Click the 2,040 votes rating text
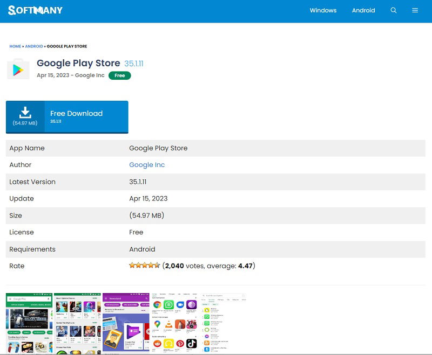 209,266
